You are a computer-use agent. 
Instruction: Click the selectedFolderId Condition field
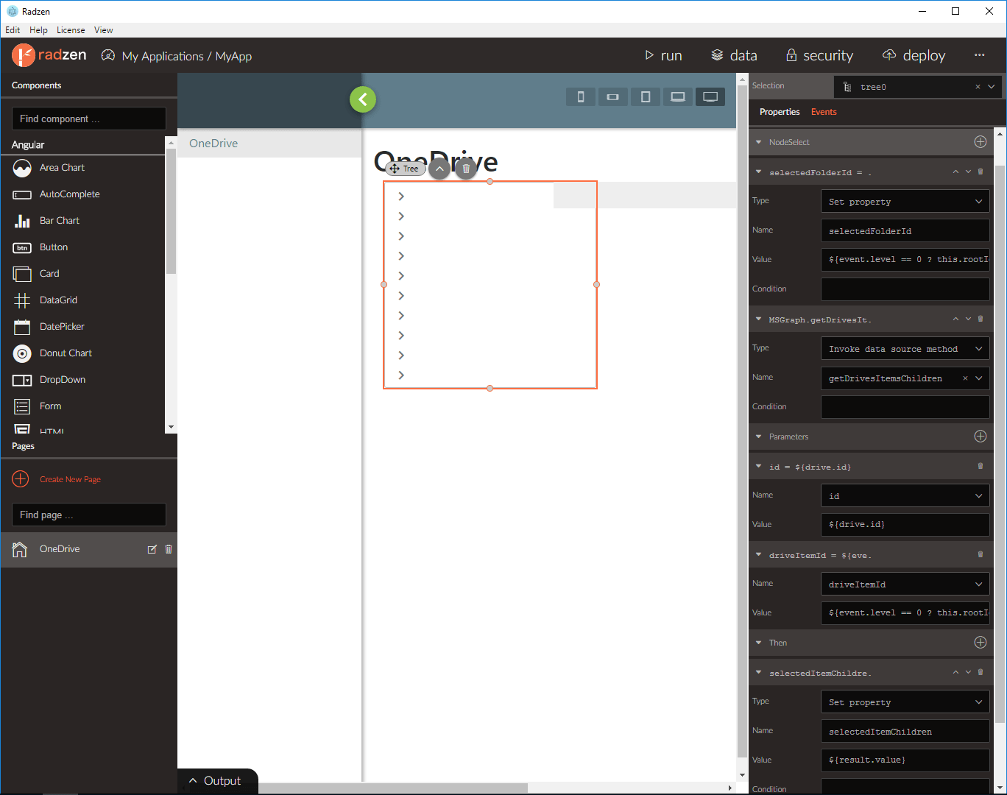[905, 289]
